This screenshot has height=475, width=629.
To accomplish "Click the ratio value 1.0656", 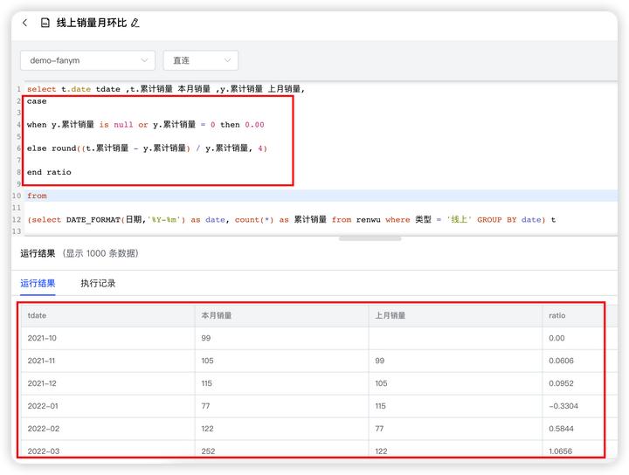I will [x=560, y=451].
